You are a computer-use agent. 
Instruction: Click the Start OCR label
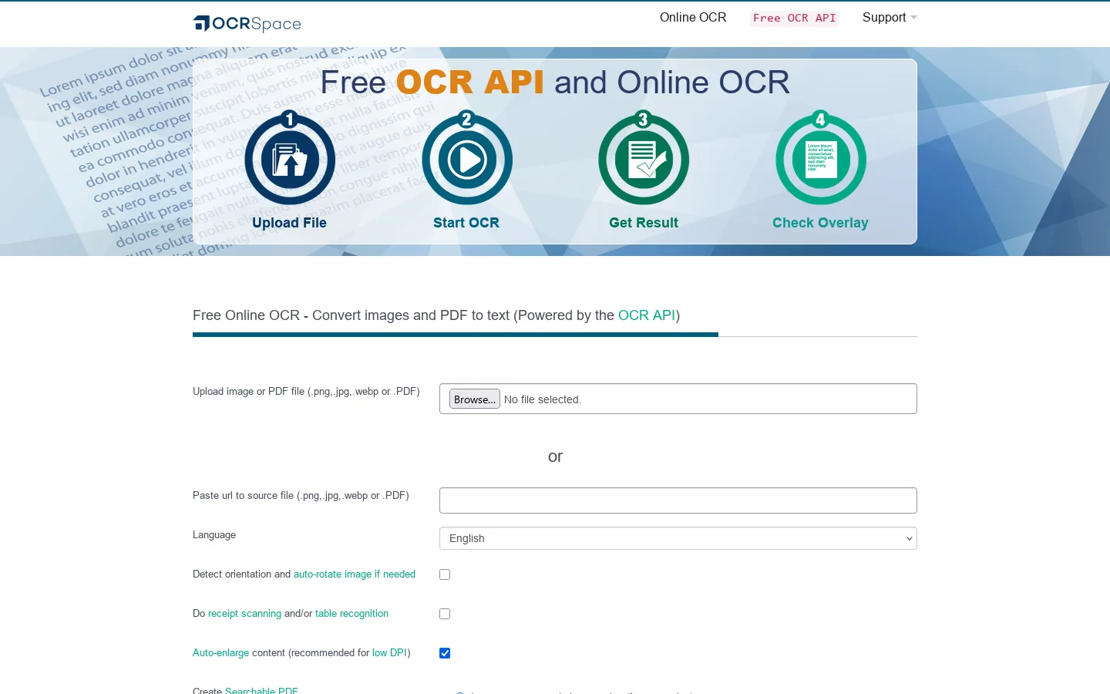pyautogui.click(x=466, y=223)
